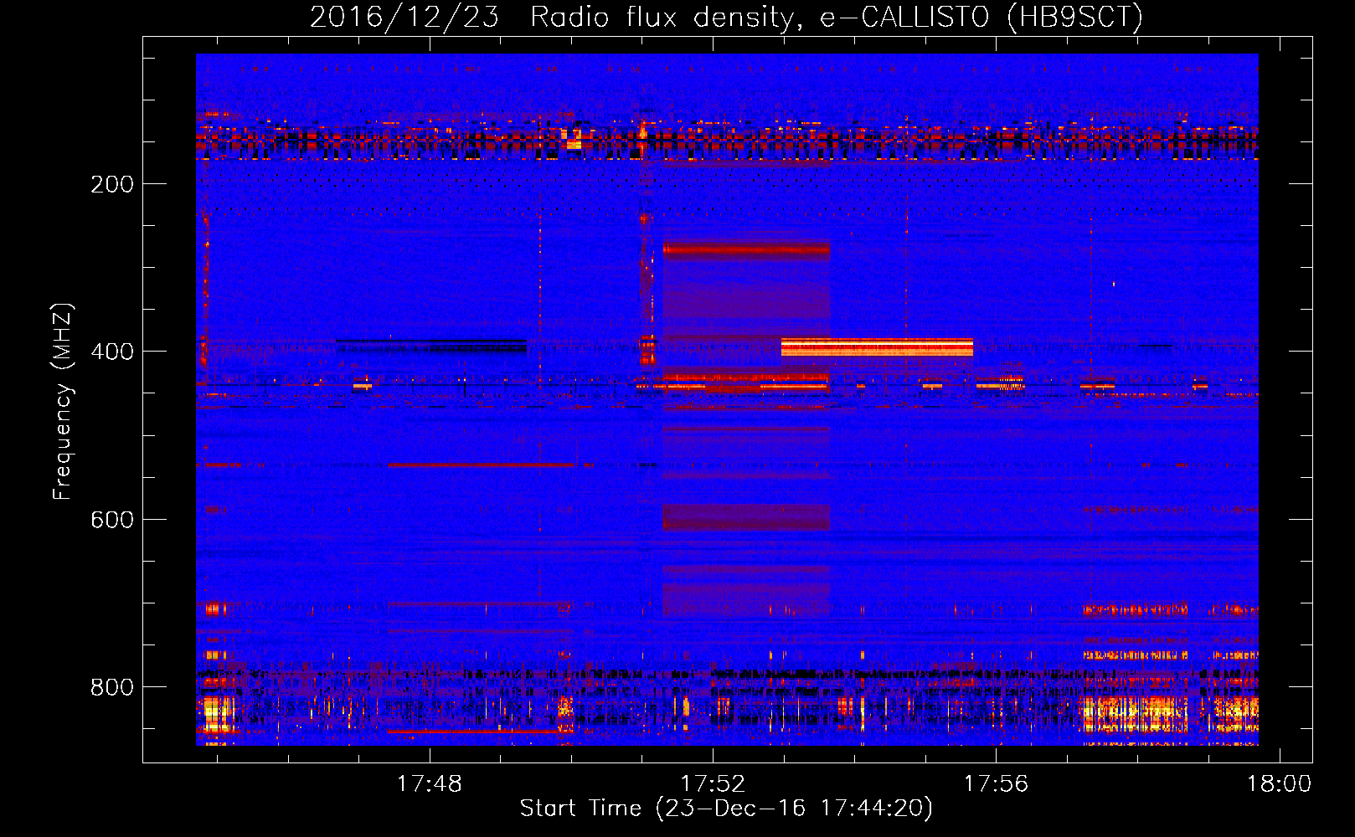
Task: Click the "Start Time (23-Dec-16 17:44:20)" label
Action: [x=726, y=809]
